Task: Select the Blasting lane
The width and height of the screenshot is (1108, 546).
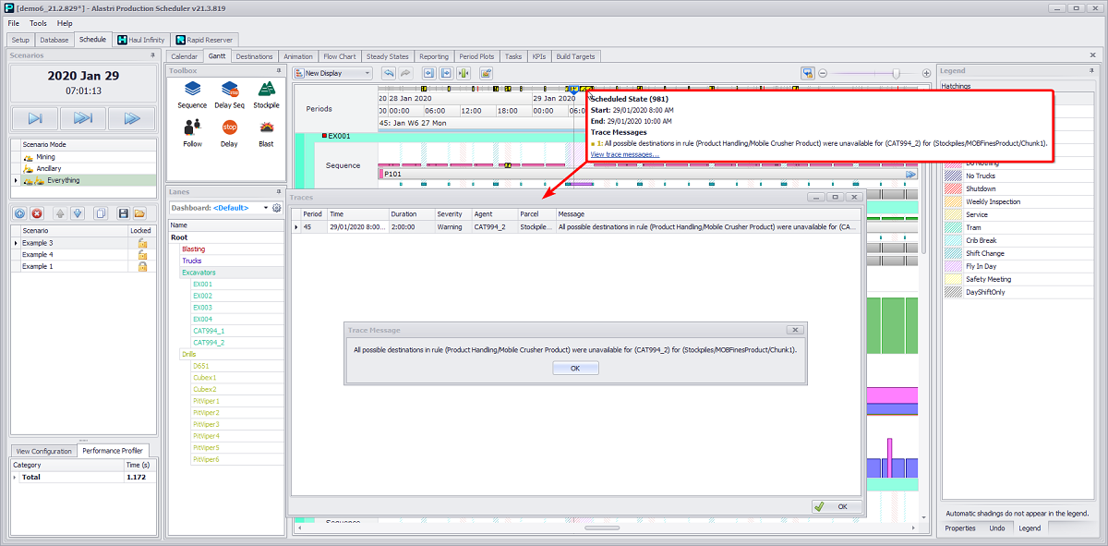Action: tap(194, 249)
